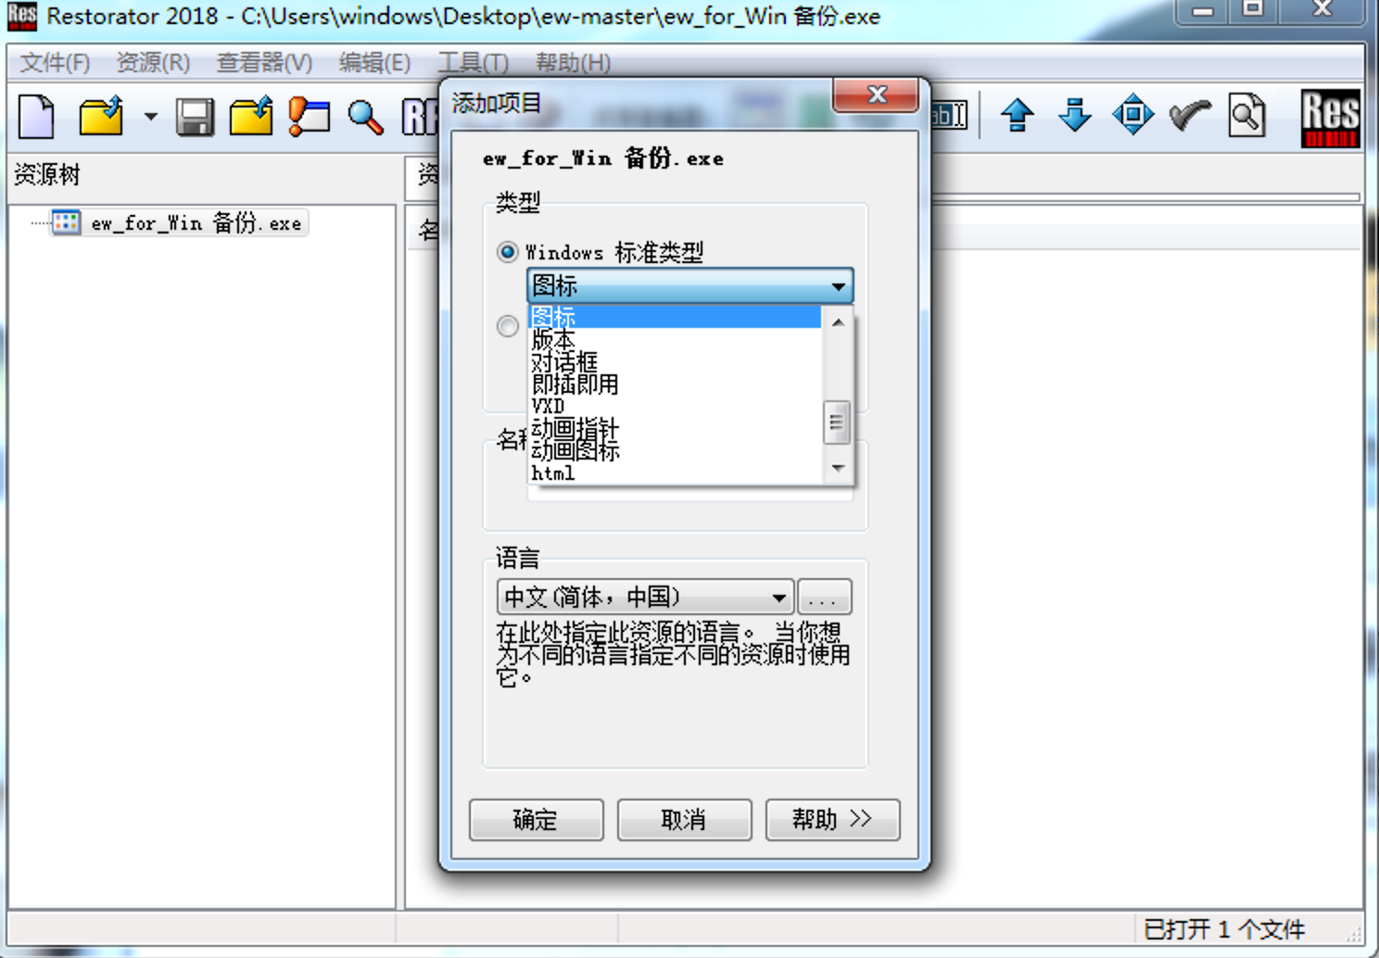The image size is (1379, 958).
Task: Choose 即插即用 in the dropdown list
Action: (x=675, y=384)
